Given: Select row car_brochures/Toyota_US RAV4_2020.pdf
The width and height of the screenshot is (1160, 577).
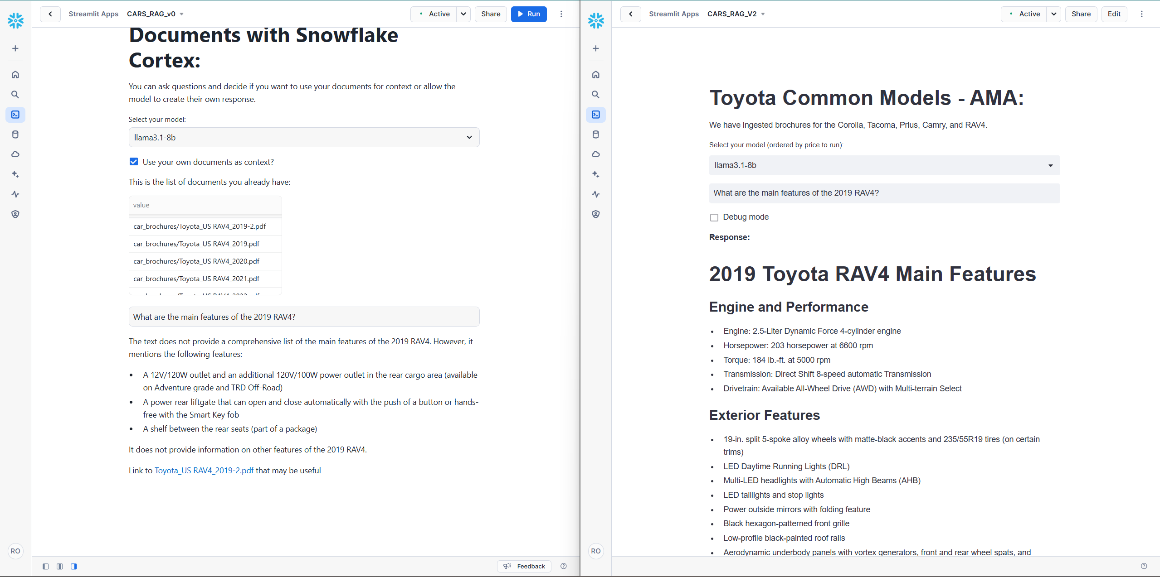Looking at the screenshot, I should [x=205, y=261].
